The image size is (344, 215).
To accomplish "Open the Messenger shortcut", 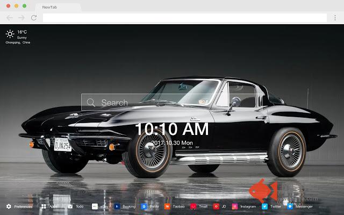I will [x=290, y=206].
